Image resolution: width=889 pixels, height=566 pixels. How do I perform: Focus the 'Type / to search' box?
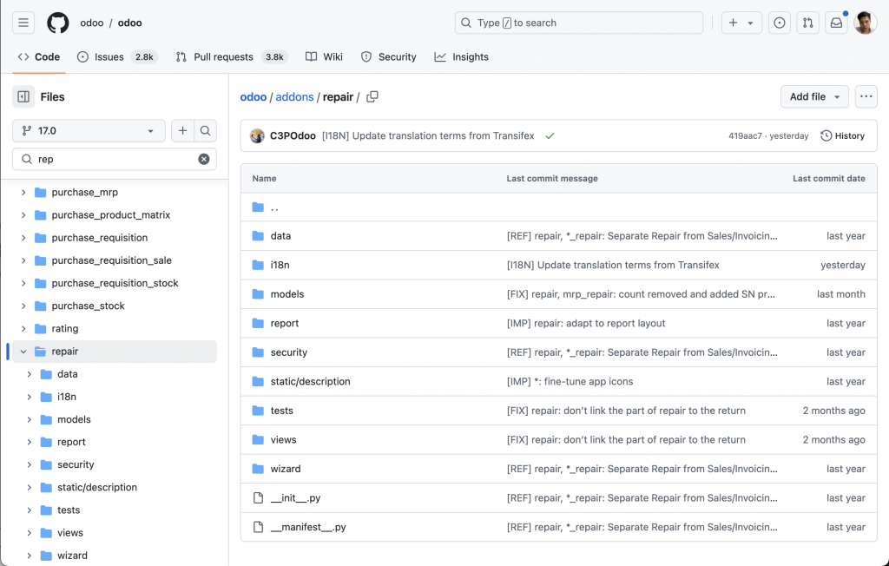tap(579, 23)
